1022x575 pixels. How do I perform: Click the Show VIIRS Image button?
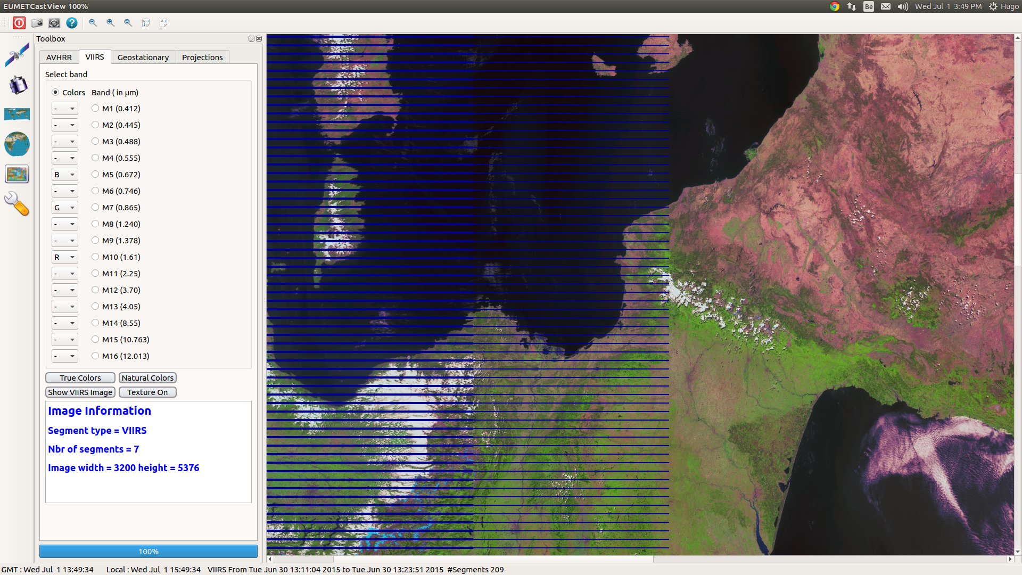coord(79,392)
